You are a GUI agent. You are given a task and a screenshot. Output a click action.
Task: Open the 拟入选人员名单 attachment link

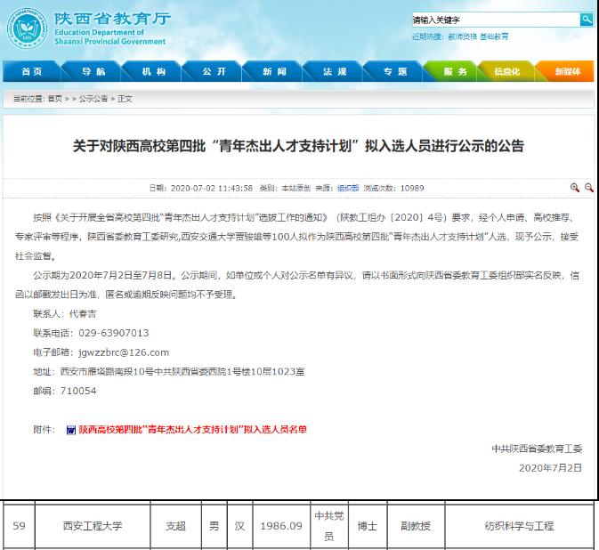[192, 430]
